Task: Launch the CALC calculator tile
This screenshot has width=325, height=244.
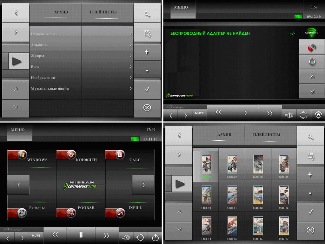Action: pyautogui.click(x=130, y=159)
